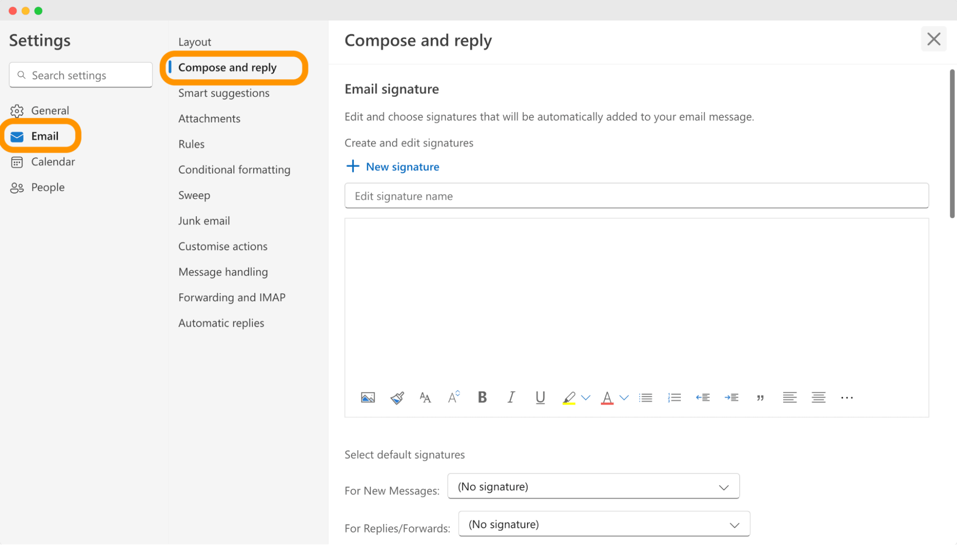The image size is (957, 545).
Task: Open Message handling settings
Action: click(223, 272)
